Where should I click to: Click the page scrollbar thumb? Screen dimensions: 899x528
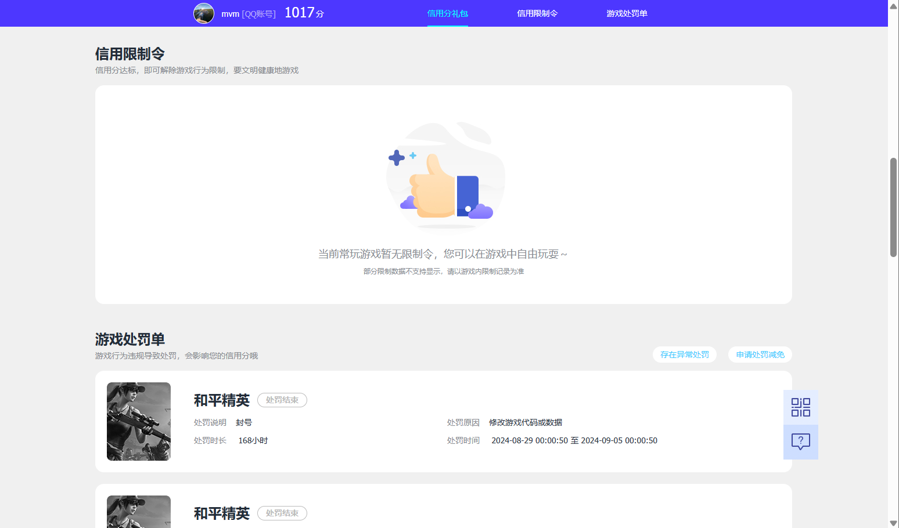(893, 207)
